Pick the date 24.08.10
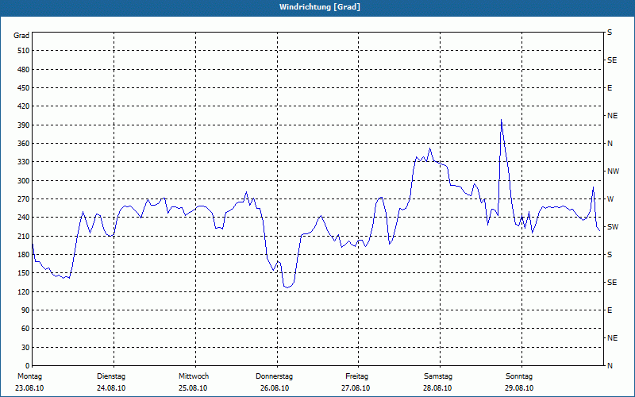 [111, 388]
